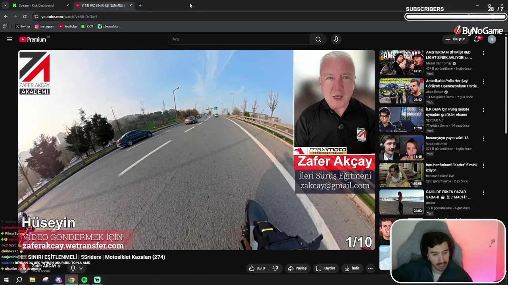Open the streamlabs bookmark

(108, 27)
